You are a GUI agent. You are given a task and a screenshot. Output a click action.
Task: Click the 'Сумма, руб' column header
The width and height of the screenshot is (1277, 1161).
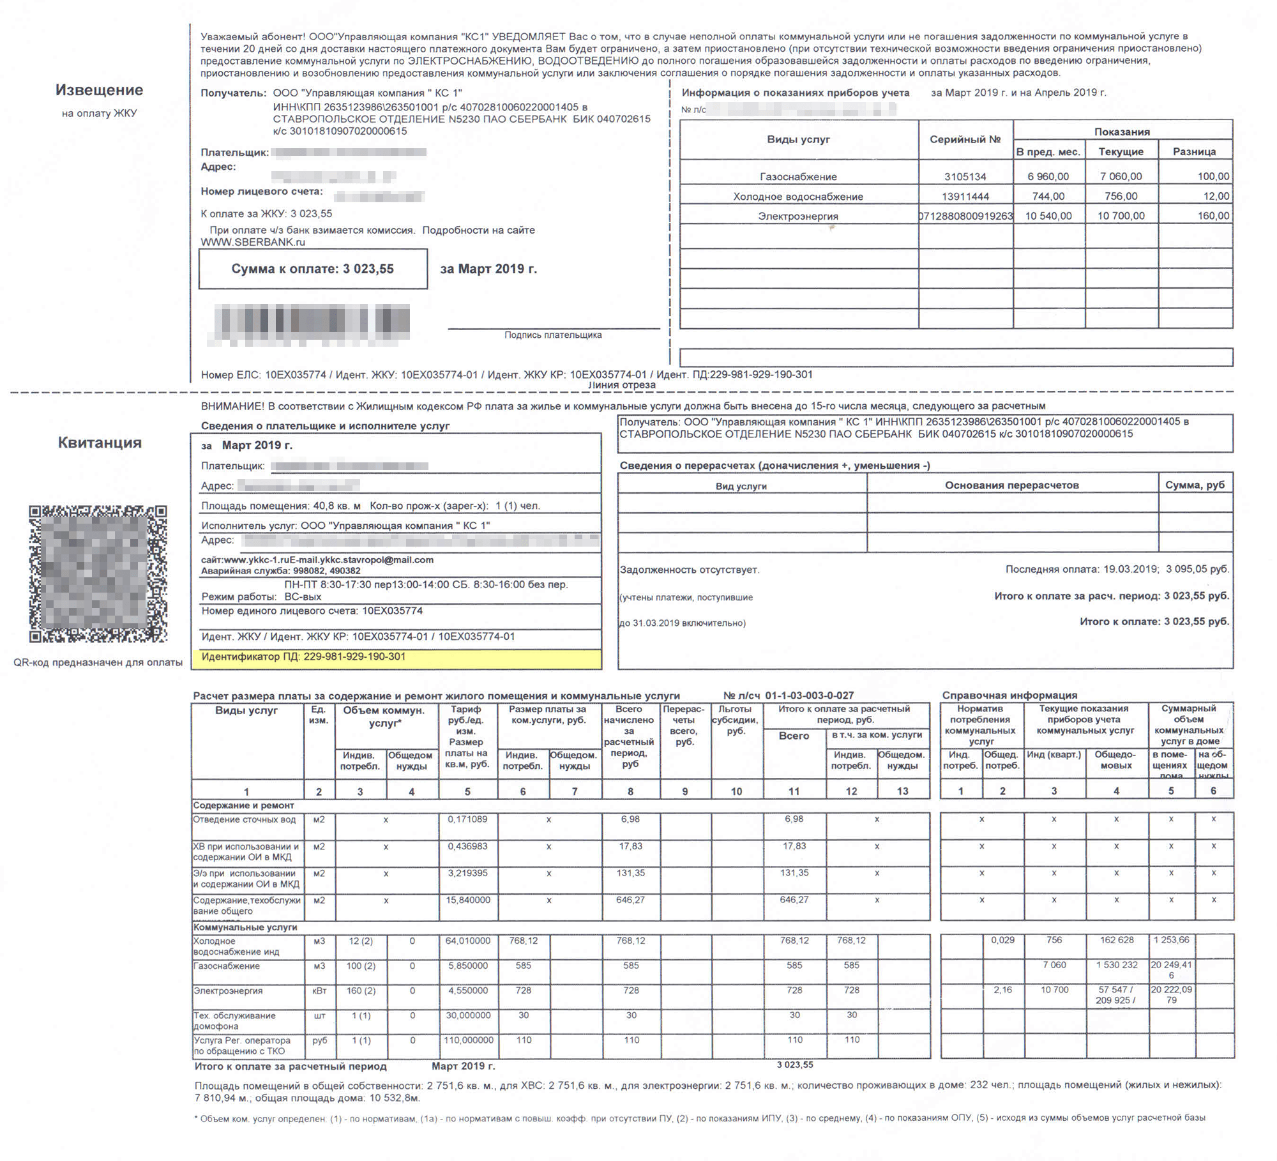(x=1195, y=485)
